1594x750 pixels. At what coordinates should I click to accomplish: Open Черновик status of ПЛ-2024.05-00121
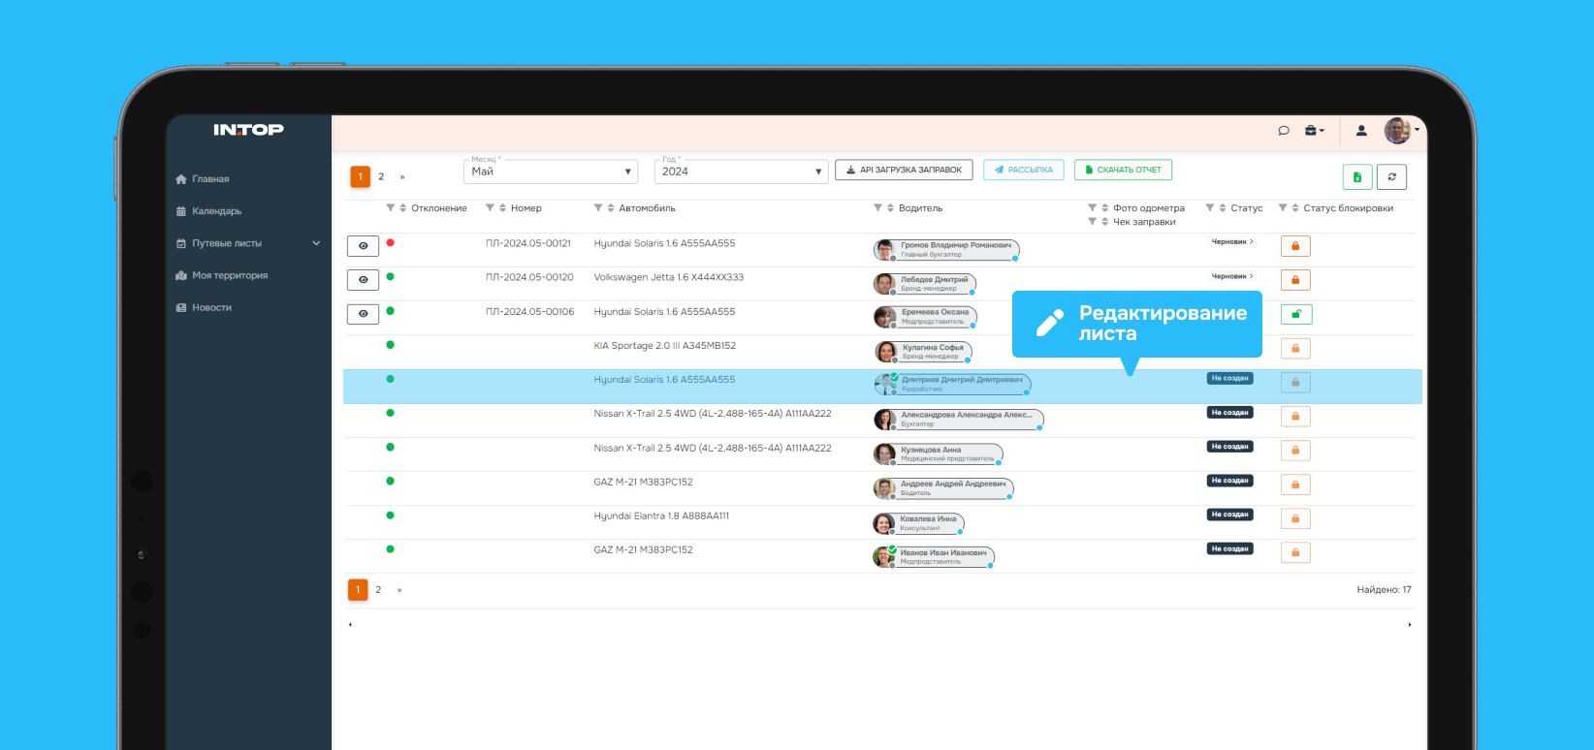1232,241
